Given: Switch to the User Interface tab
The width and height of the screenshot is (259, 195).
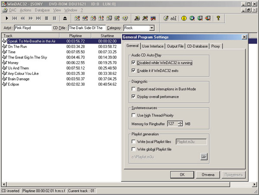Looking at the screenshot, I should click(x=153, y=46).
